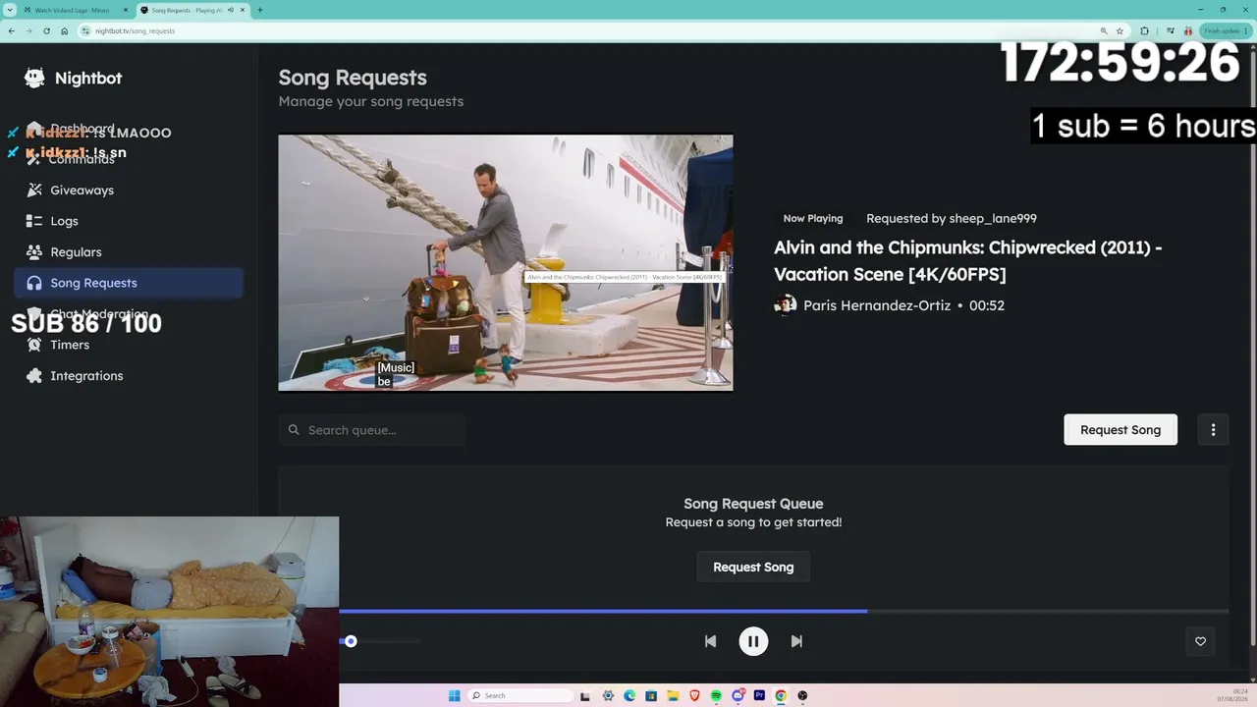
Task: Click the browser home button
Action: (x=64, y=30)
